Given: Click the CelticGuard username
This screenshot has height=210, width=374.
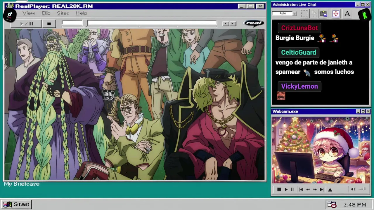Looking at the screenshot, I should tap(298, 52).
